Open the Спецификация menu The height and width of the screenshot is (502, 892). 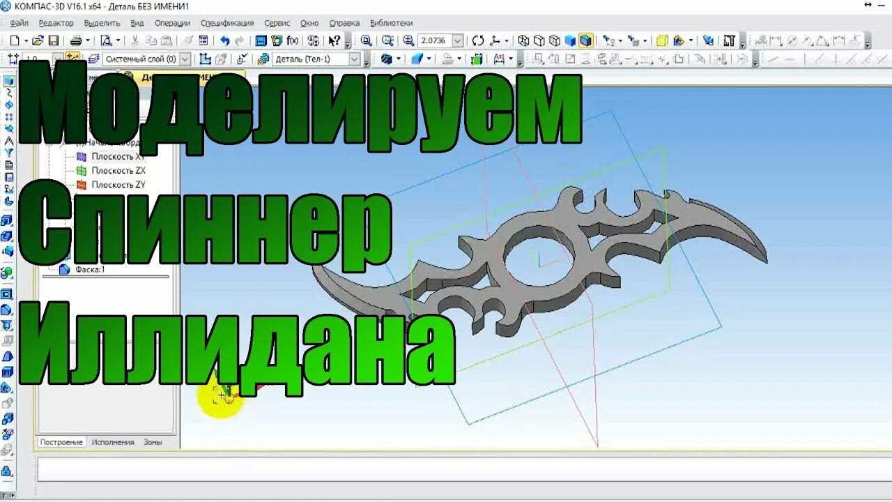(x=228, y=23)
